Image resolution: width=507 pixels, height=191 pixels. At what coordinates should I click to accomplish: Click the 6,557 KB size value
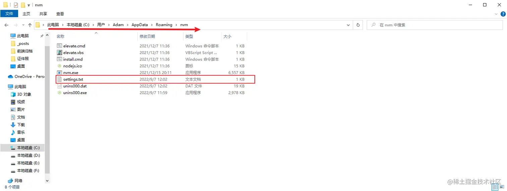click(x=236, y=73)
